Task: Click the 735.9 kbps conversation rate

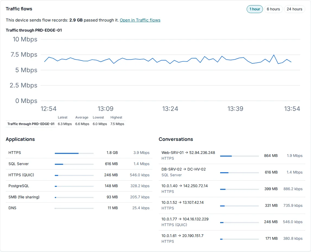Action: point(293,205)
